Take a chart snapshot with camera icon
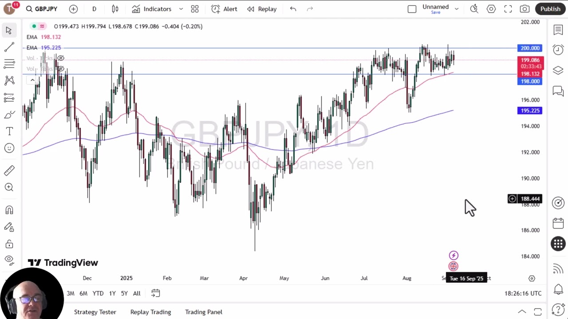 pos(525,9)
